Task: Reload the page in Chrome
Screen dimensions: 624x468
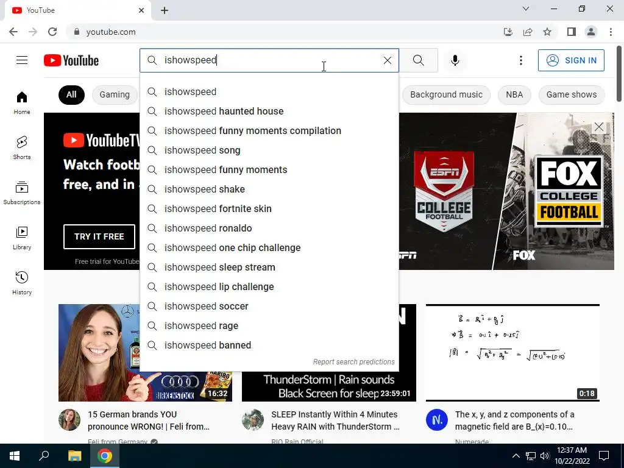Action: tap(52, 32)
